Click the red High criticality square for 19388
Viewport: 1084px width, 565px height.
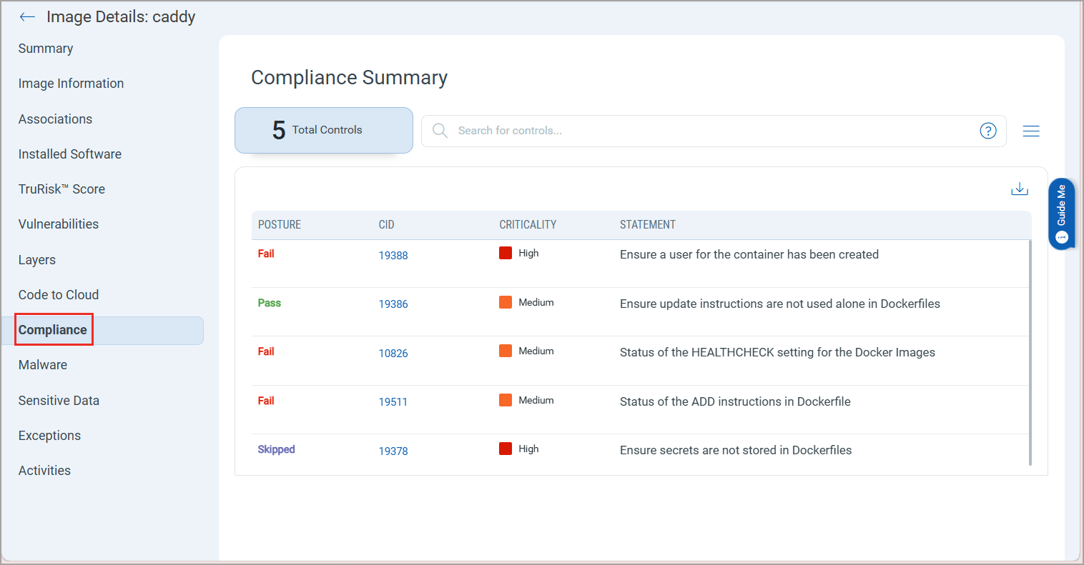pos(506,253)
